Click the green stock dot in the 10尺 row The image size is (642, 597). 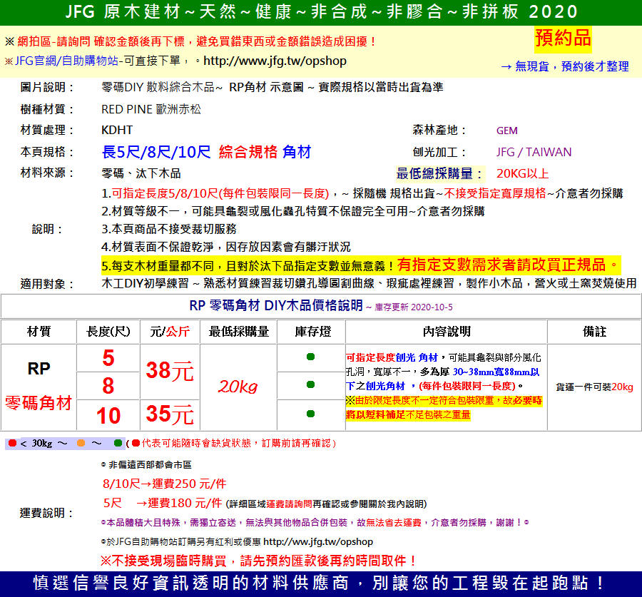pos(310,414)
